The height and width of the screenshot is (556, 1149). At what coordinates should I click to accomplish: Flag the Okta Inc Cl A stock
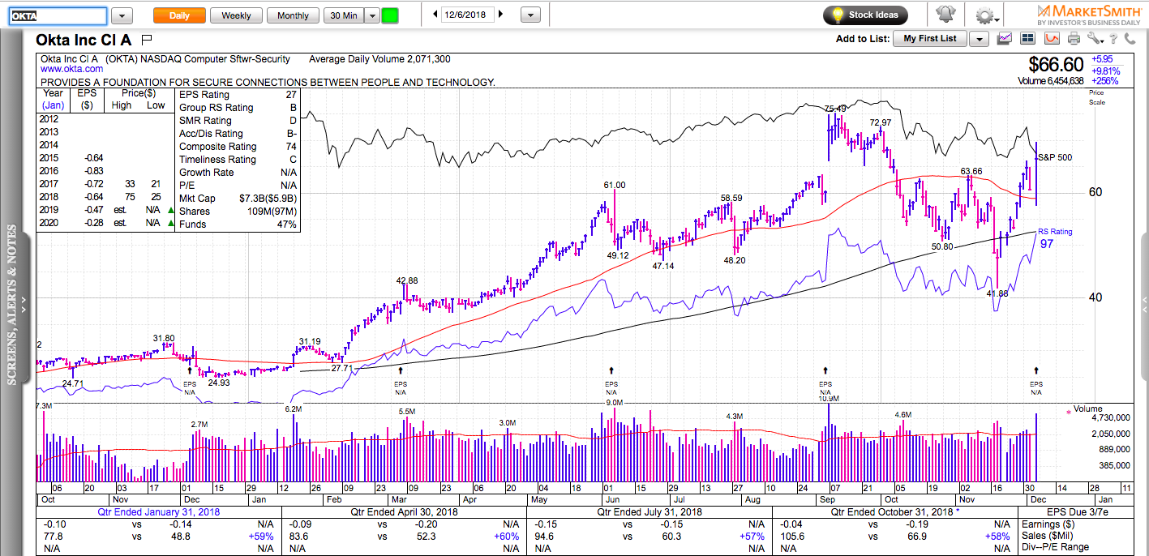[147, 39]
